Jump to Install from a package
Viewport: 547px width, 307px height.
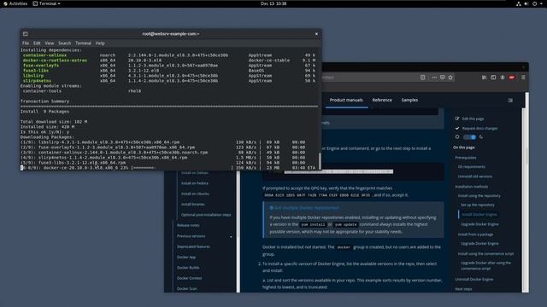(475, 235)
